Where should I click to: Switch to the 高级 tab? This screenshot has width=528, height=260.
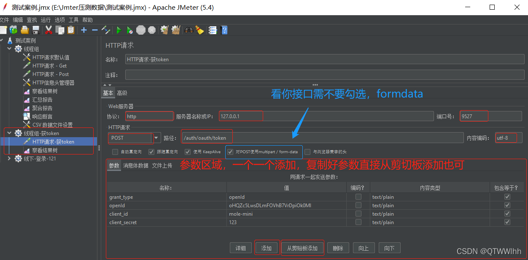tap(122, 93)
